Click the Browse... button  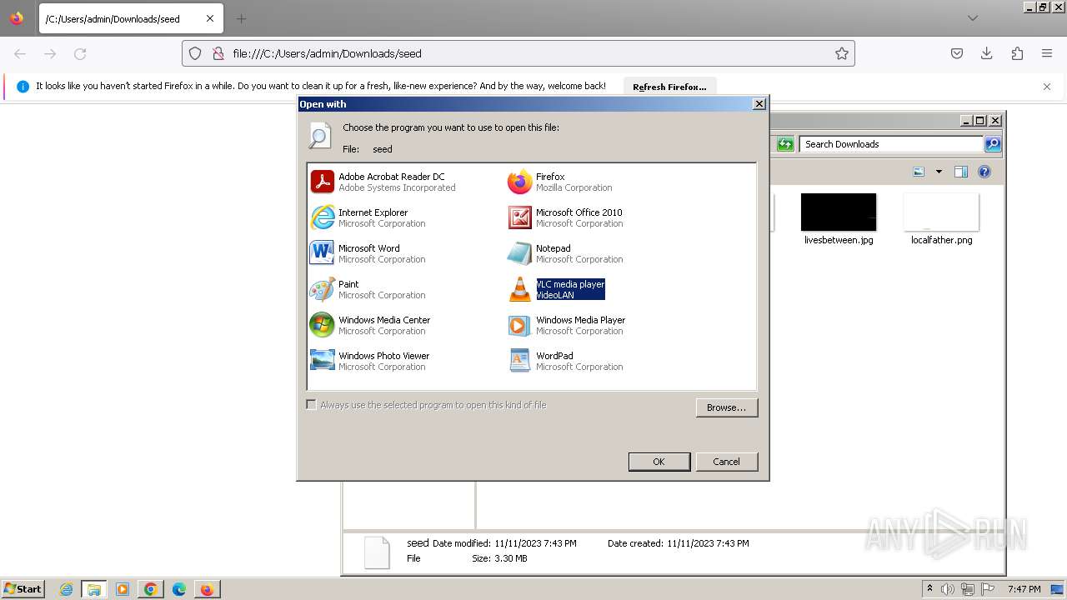pos(726,407)
